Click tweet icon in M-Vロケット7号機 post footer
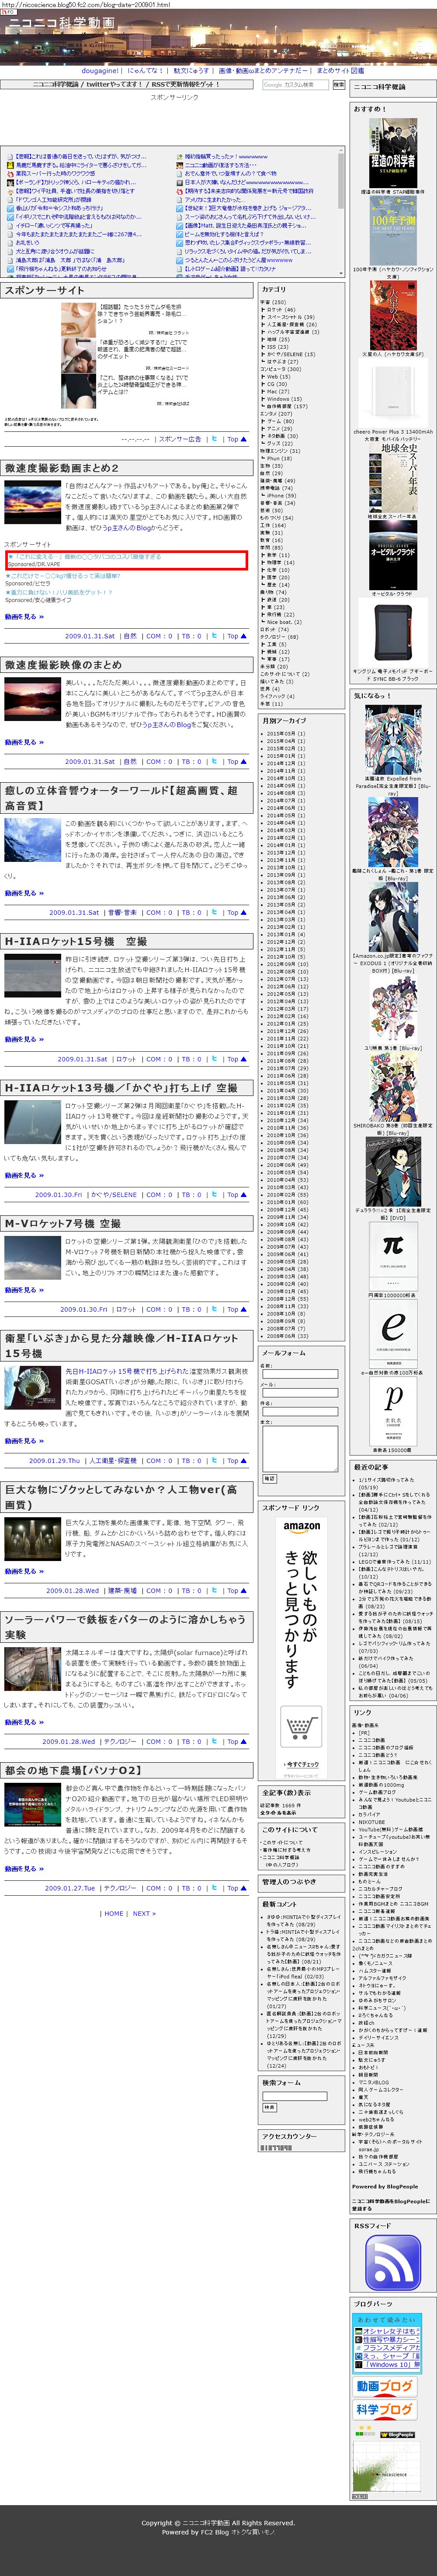 (215, 1309)
